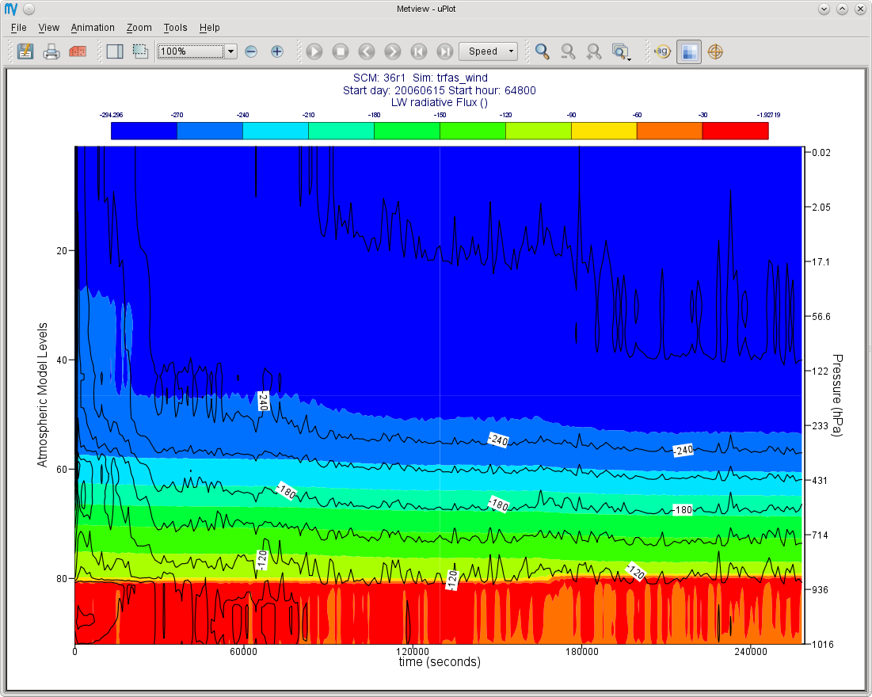872x697 pixels.
Task: Open the 100% zoom level combo box
Action: (x=230, y=51)
